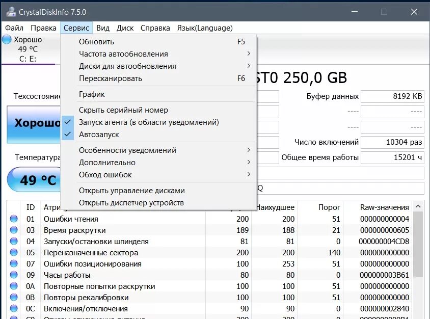Screen dimensions: 430x319
Task: Close the open Сервис menu
Action: [x=76, y=28]
